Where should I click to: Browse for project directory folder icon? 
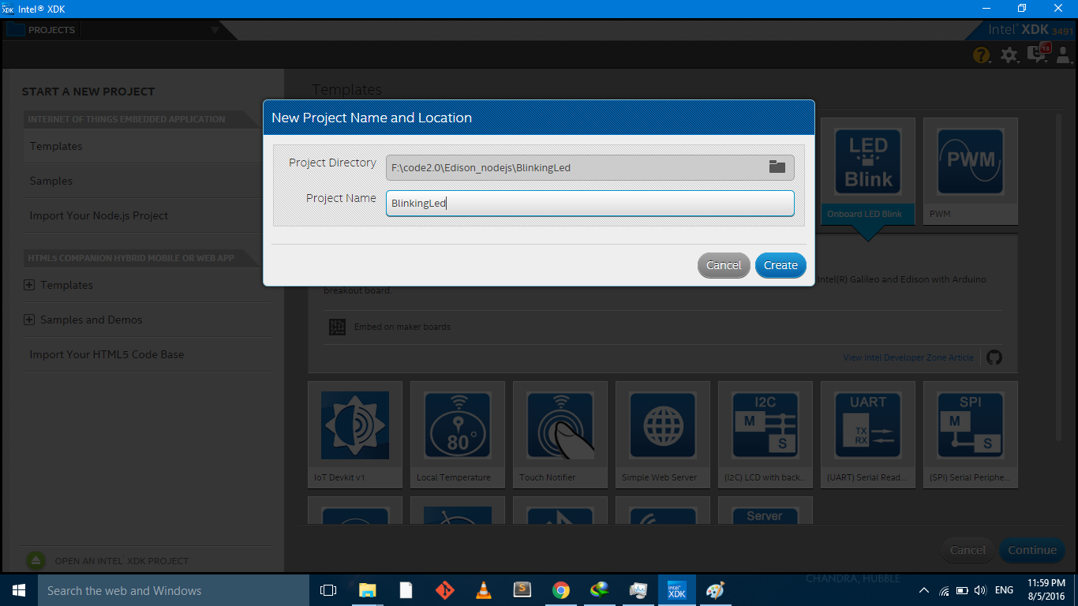point(777,166)
